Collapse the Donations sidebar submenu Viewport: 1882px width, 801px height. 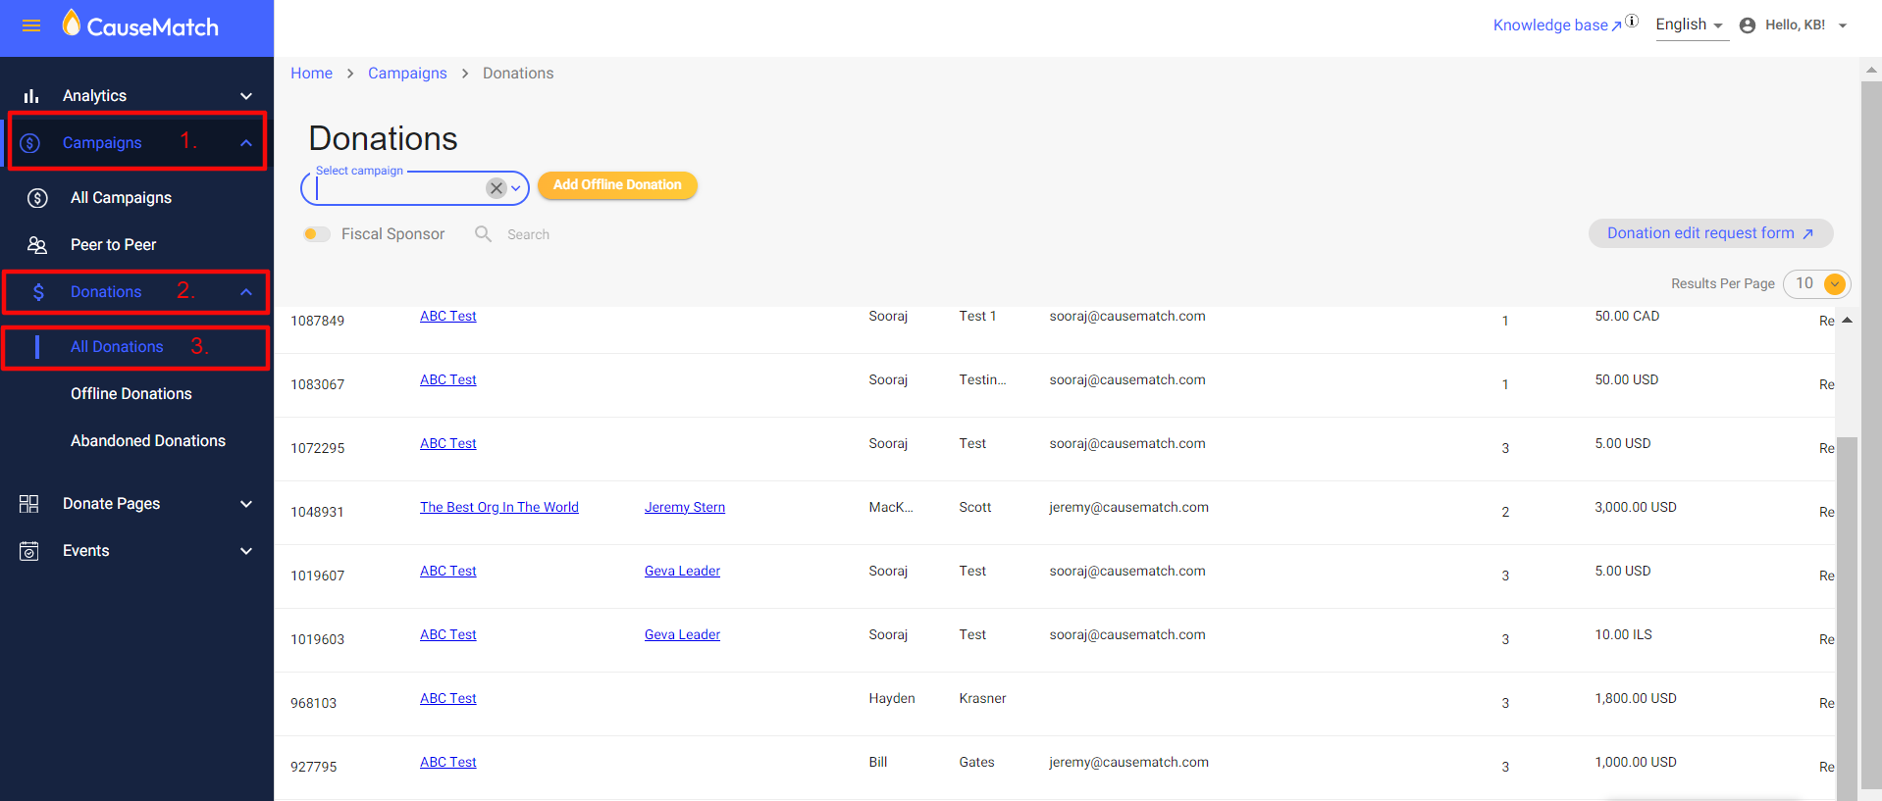pyautogui.click(x=246, y=292)
